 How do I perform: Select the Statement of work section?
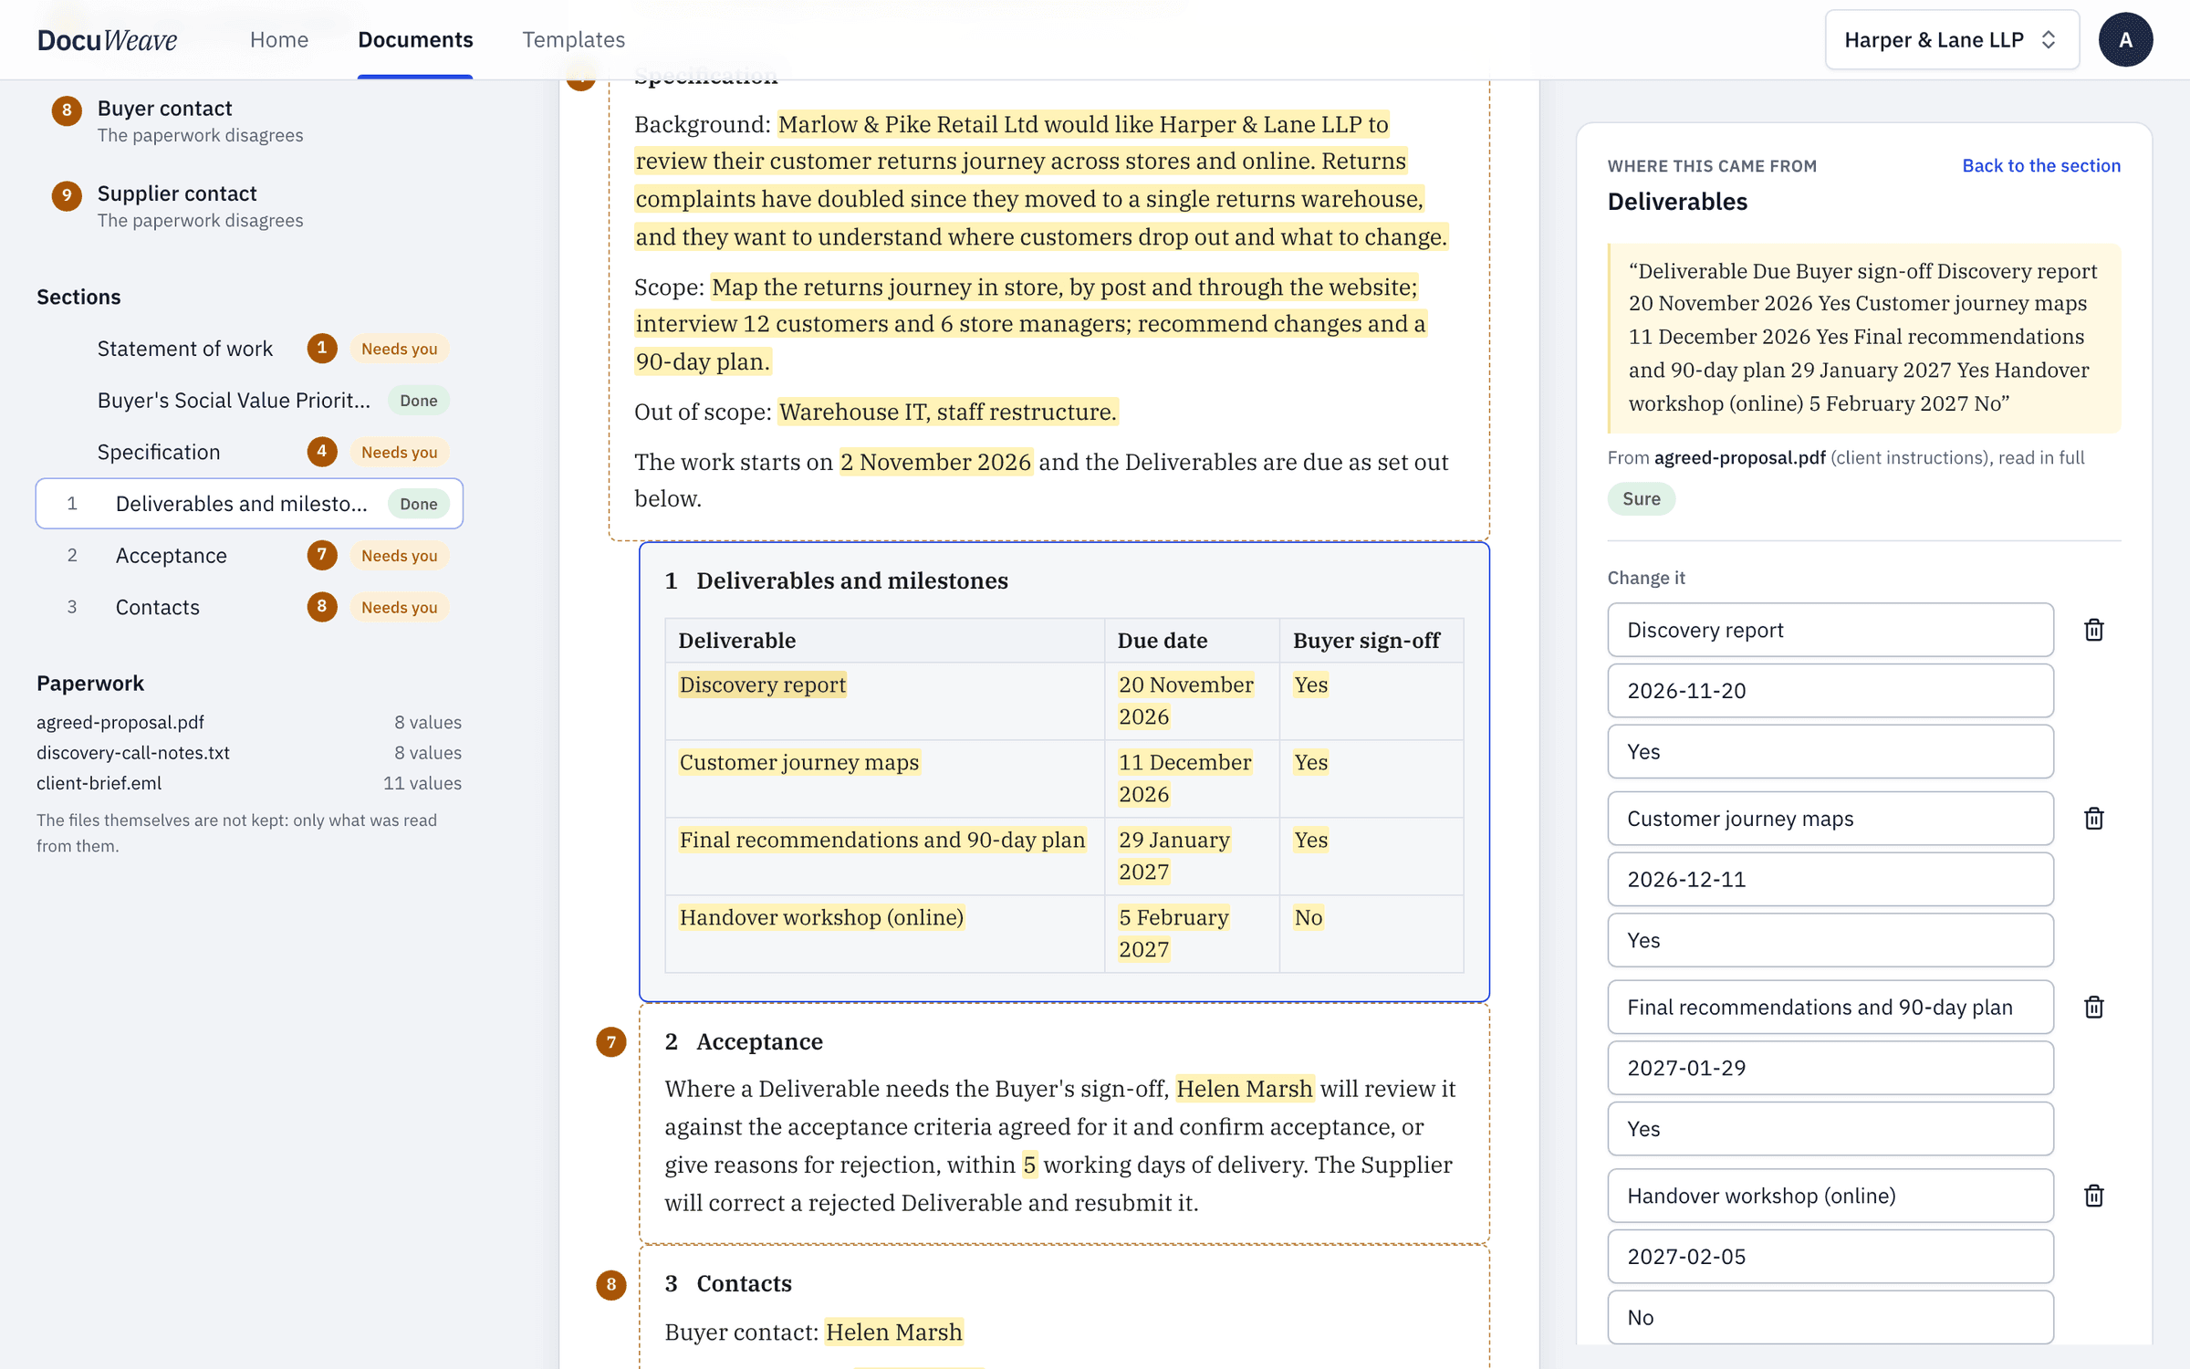tap(248, 348)
